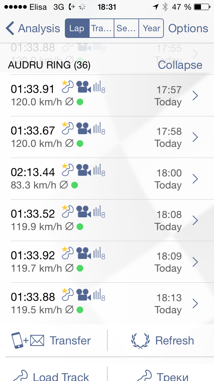Viewport: 214px width, 381px height.
Task: Tap the green status dot on lap 02:13.44
Action: click(74, 185)
